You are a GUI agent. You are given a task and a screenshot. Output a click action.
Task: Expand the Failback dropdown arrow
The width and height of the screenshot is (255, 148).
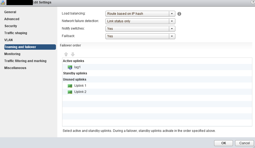coord(172,36)
